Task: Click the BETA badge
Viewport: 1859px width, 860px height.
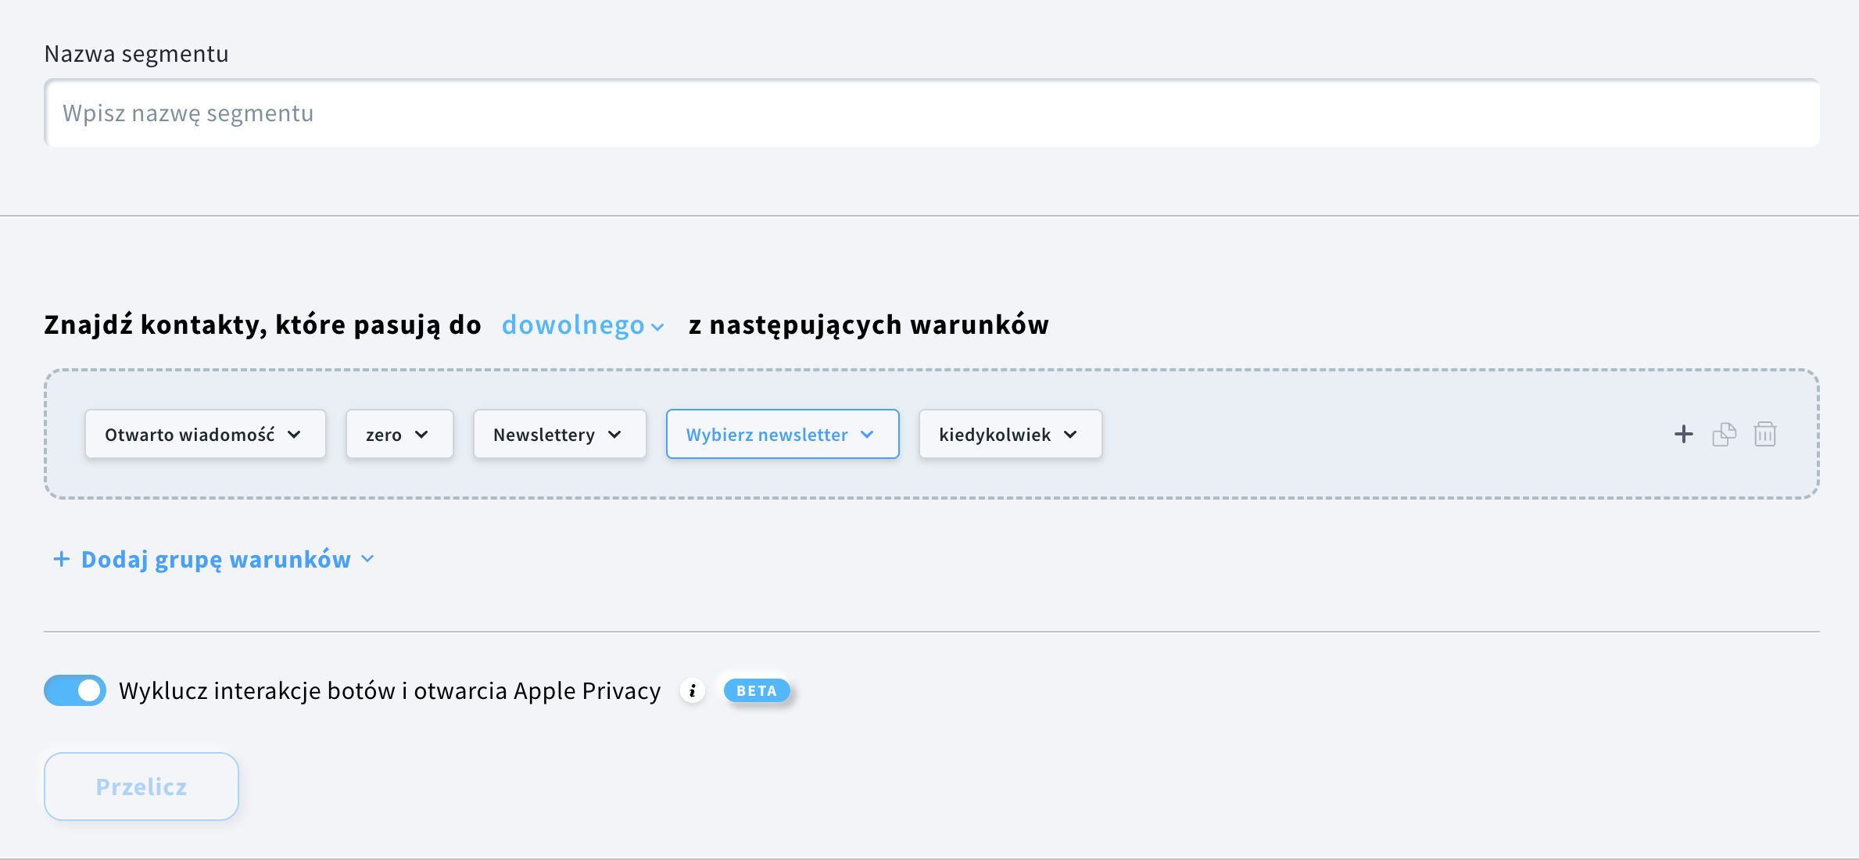Action: coord(756,690)
